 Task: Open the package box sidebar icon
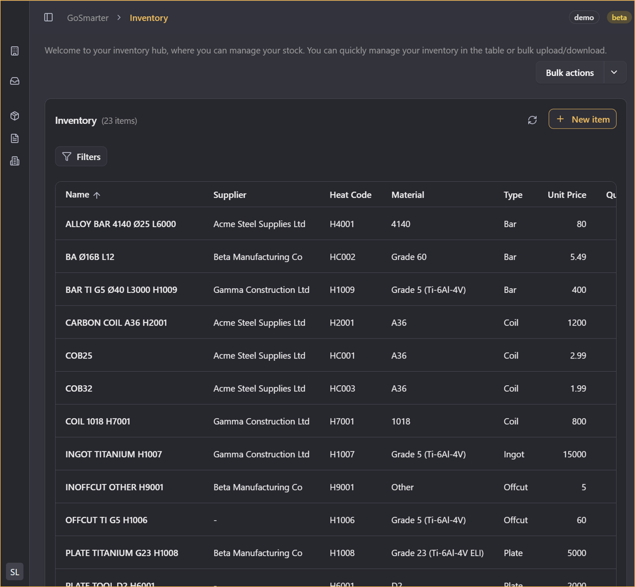(x=15, y=116)
